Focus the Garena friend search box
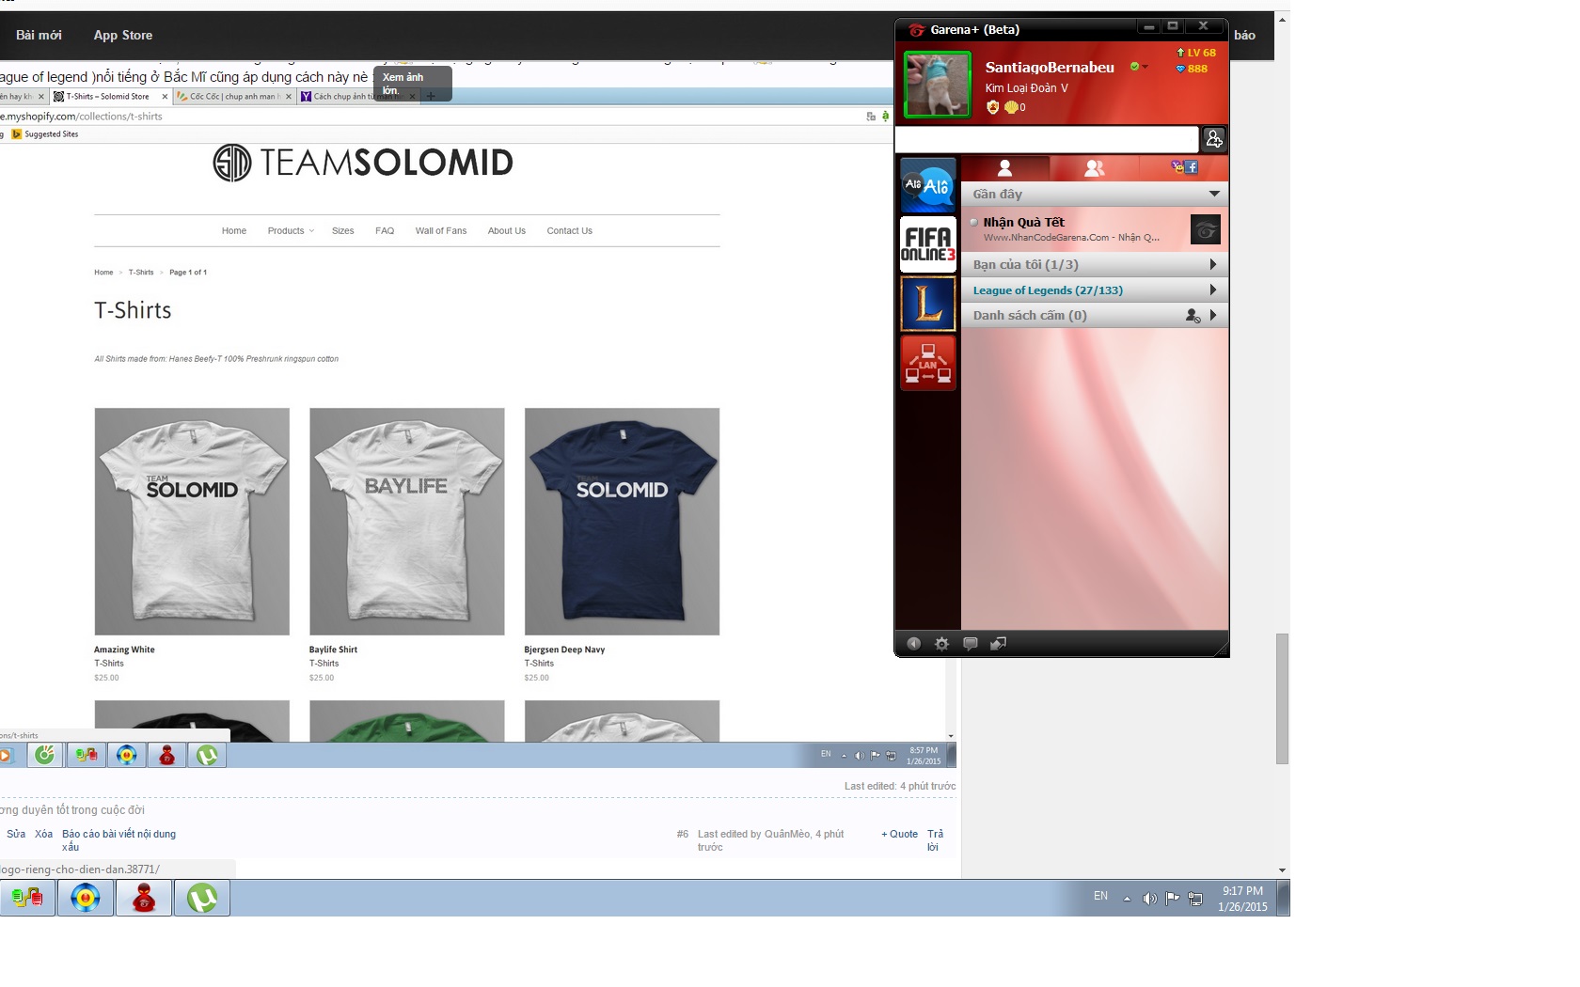Image resolution: width=1580 pixels, height=987 pixels. [x=1047, y=139]
